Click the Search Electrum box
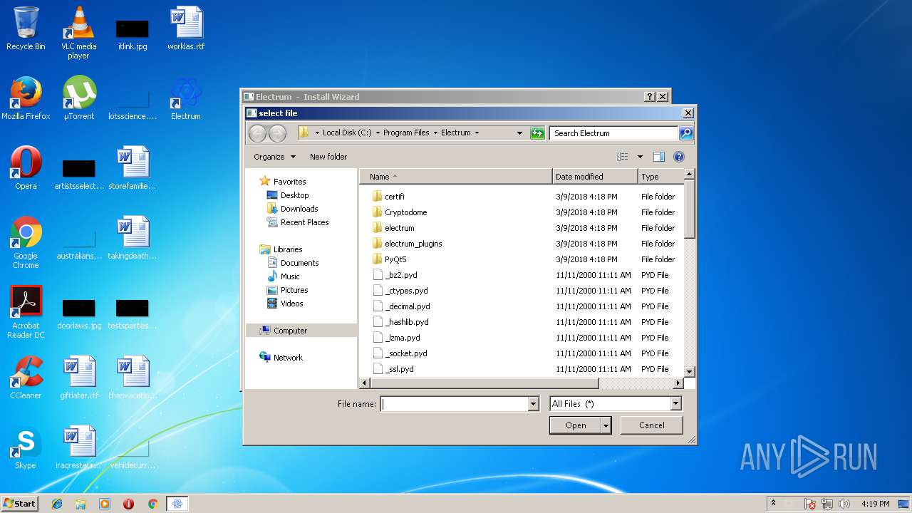 click(613, 133)
